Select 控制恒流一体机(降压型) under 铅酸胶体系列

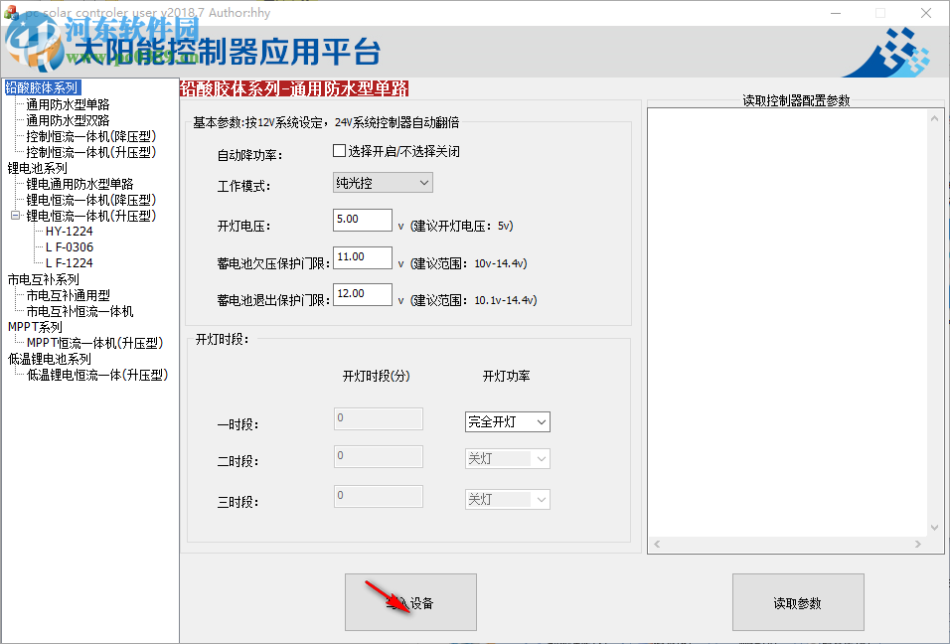point(90,136)
